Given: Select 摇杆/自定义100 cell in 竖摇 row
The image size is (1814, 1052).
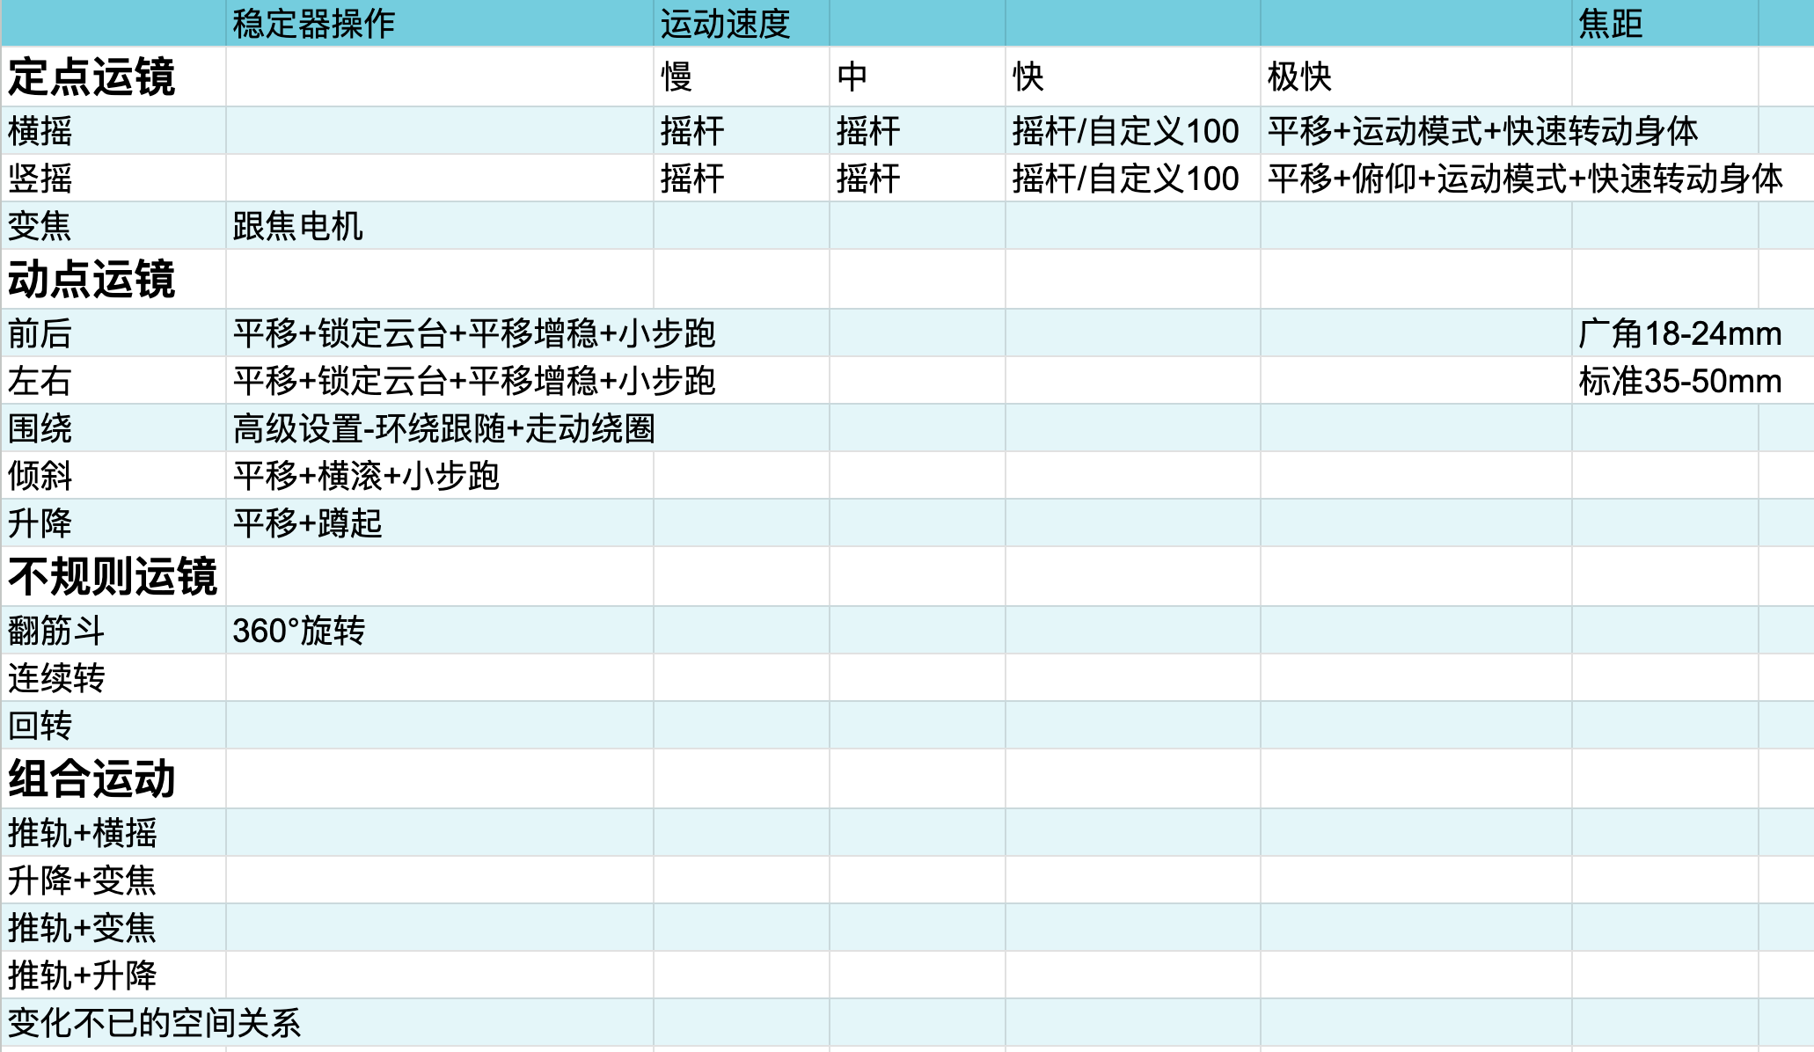Looking at the screenshot, I should pos(1132,179).
